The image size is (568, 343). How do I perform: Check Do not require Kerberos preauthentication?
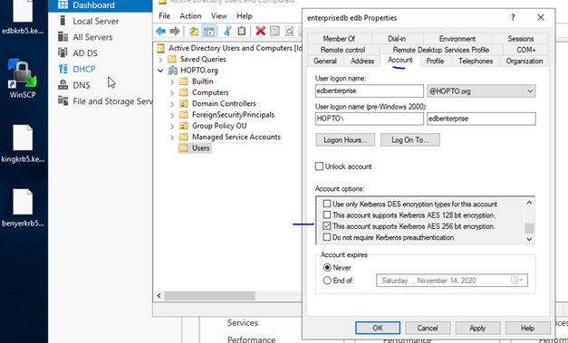327,237
